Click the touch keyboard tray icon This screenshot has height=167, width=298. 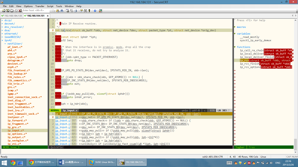coord(229,163)
